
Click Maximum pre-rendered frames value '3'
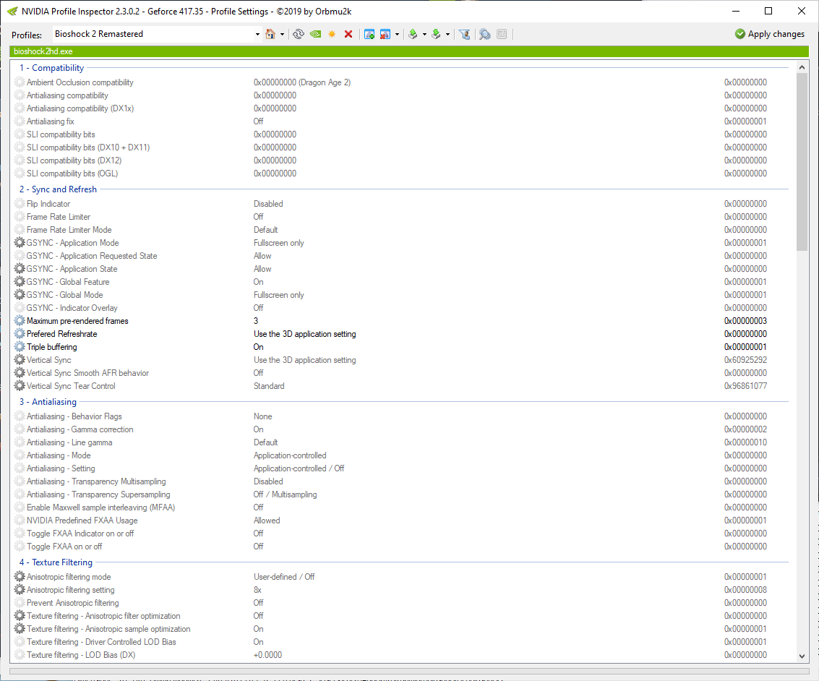[x=256, y=321]
